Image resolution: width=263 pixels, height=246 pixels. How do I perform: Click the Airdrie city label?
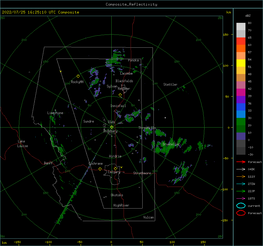(115, 156)
